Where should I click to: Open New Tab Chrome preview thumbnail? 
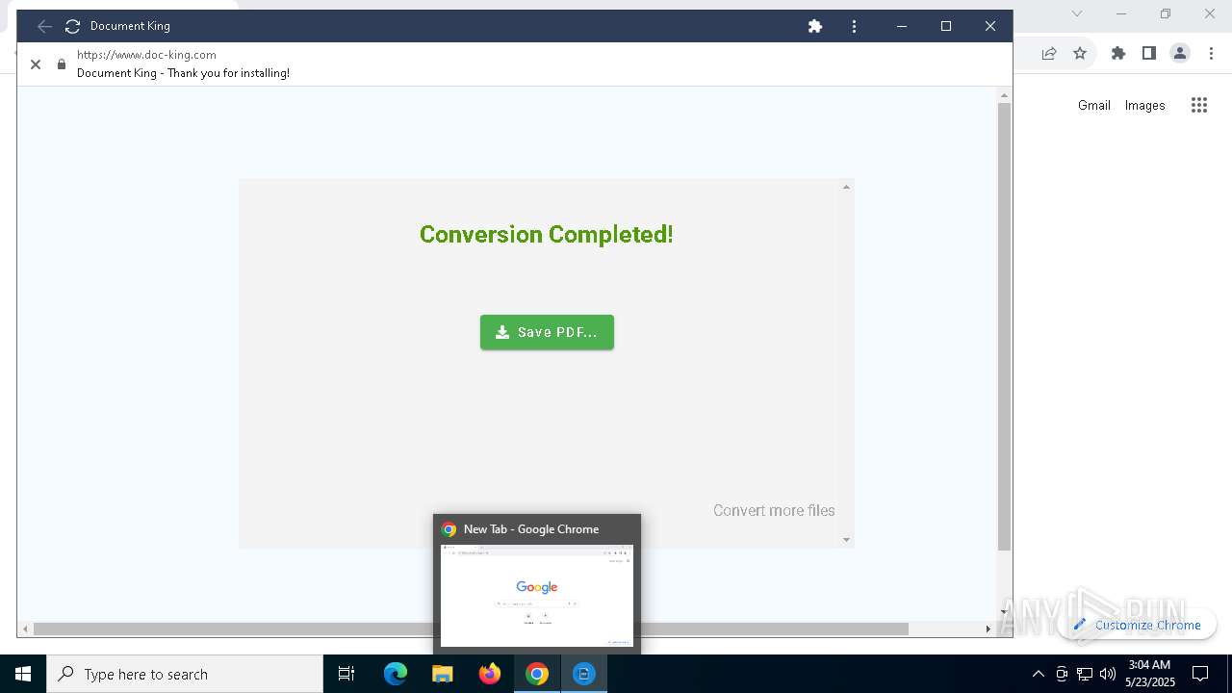pyautogui.click(x=537, y=595)
